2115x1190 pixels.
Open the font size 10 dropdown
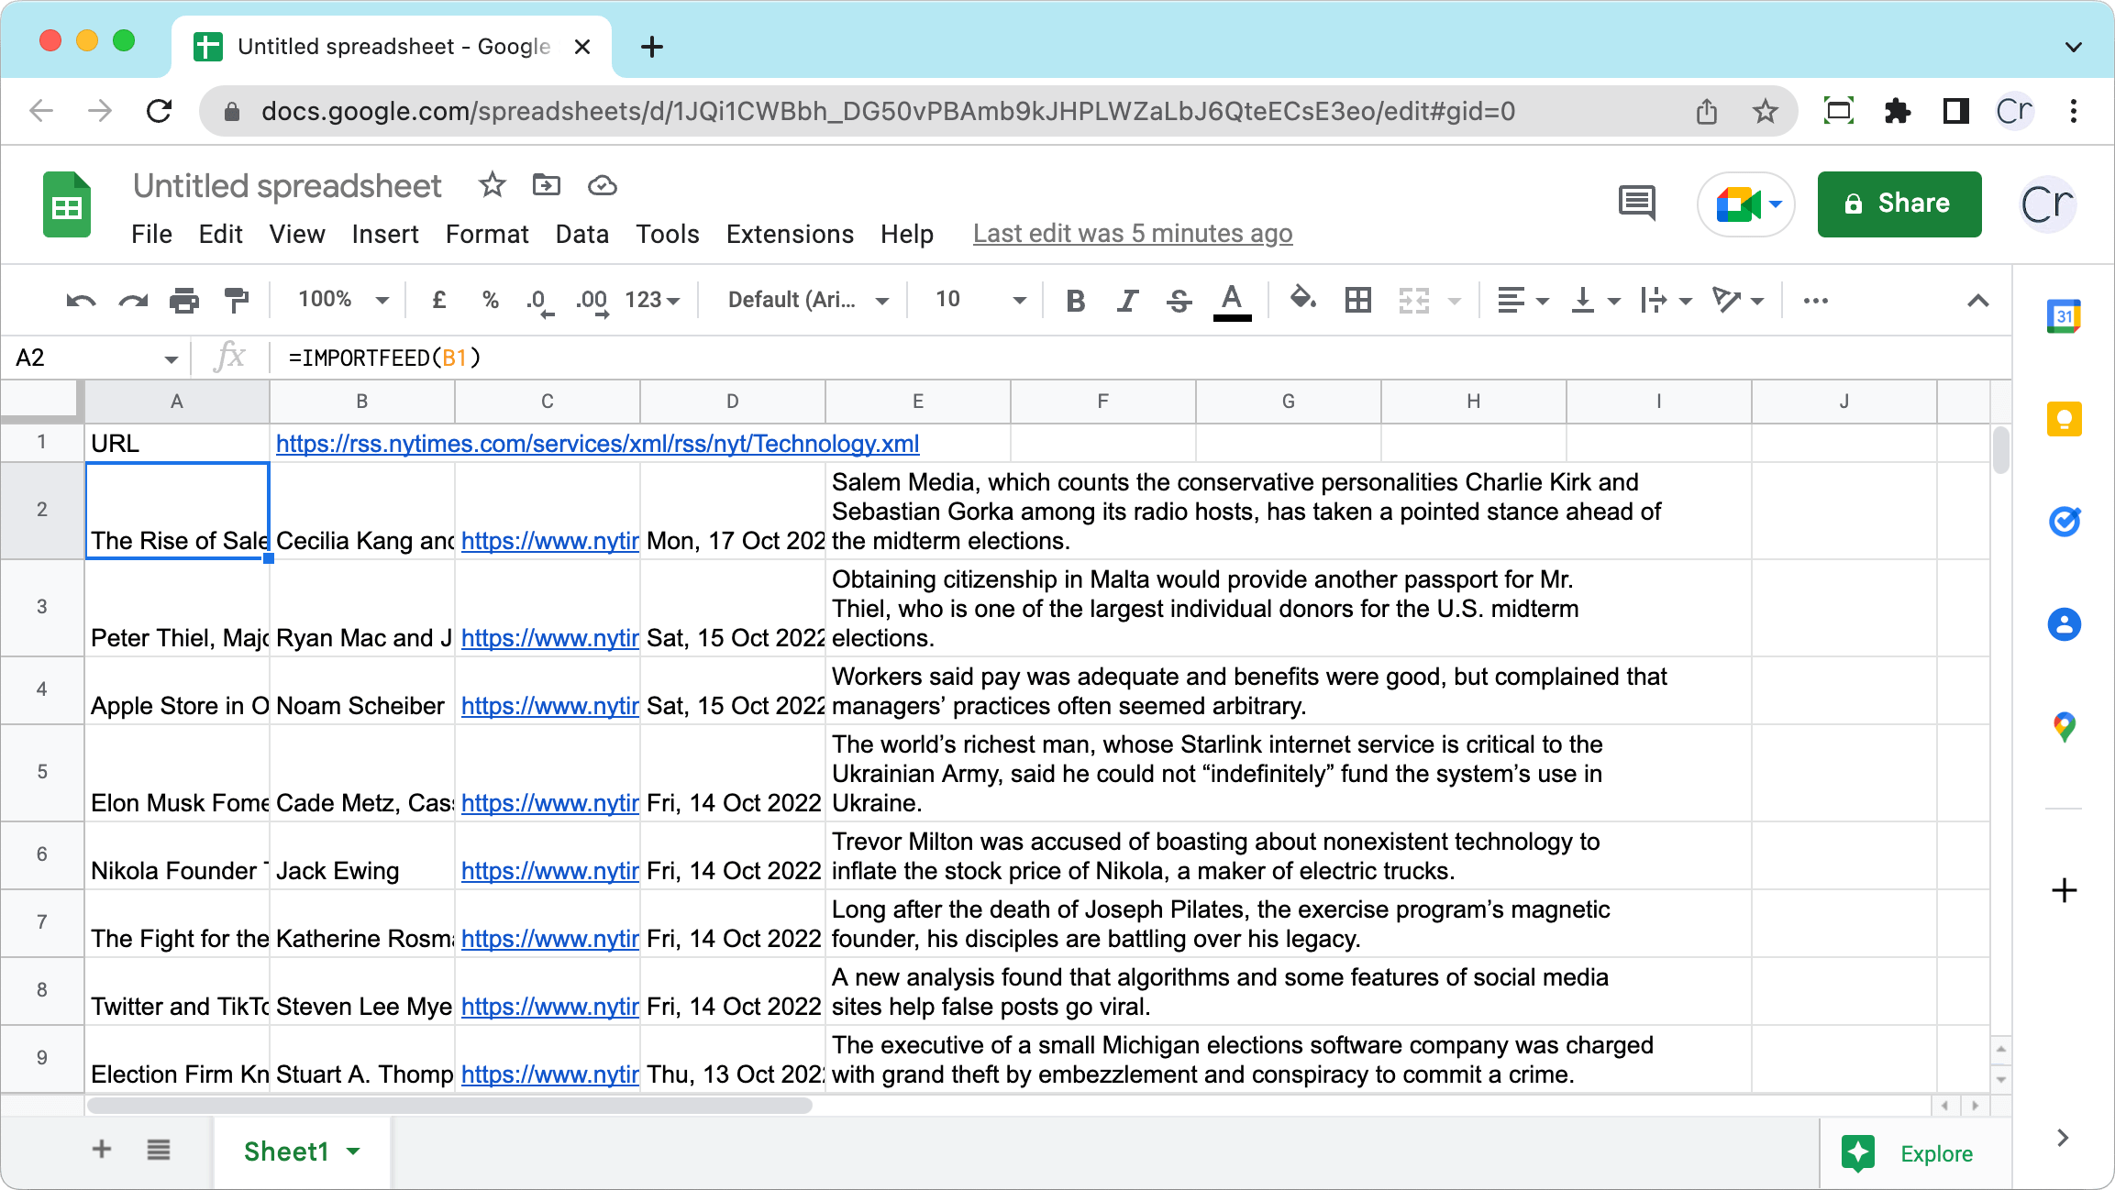(980, 300)
